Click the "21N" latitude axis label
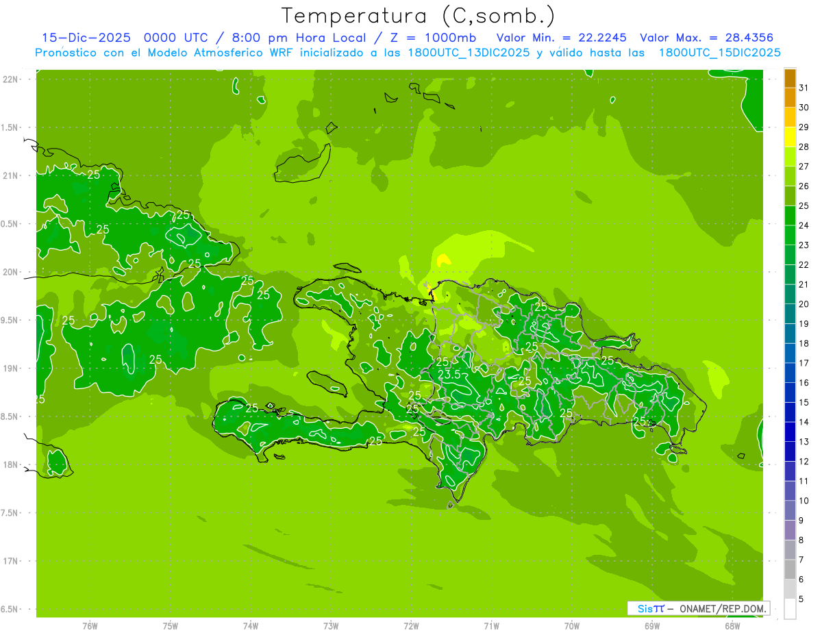The image size is (822, 635). point(10,175)
